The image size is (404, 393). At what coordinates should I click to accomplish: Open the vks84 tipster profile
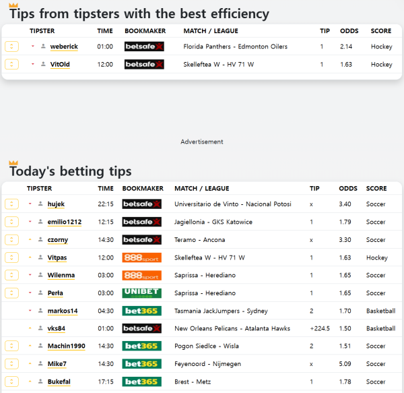(x=56, y=328)
